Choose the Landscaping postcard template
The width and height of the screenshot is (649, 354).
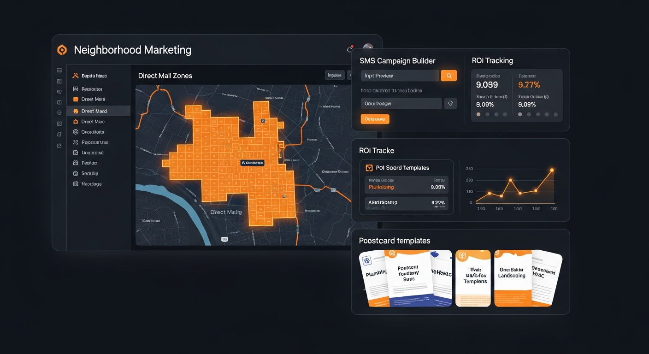512,278
